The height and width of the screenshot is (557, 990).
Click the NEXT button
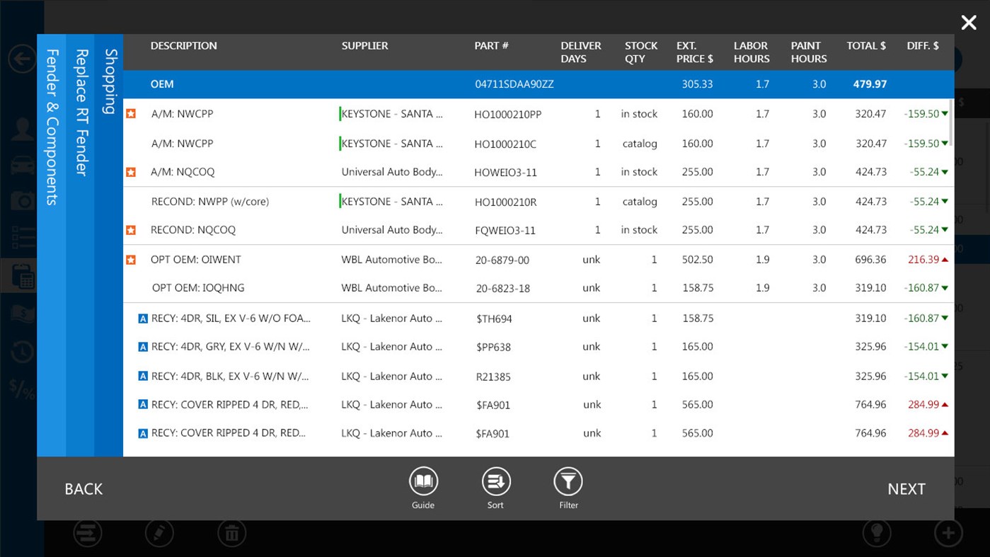click(x=906, y=488)
